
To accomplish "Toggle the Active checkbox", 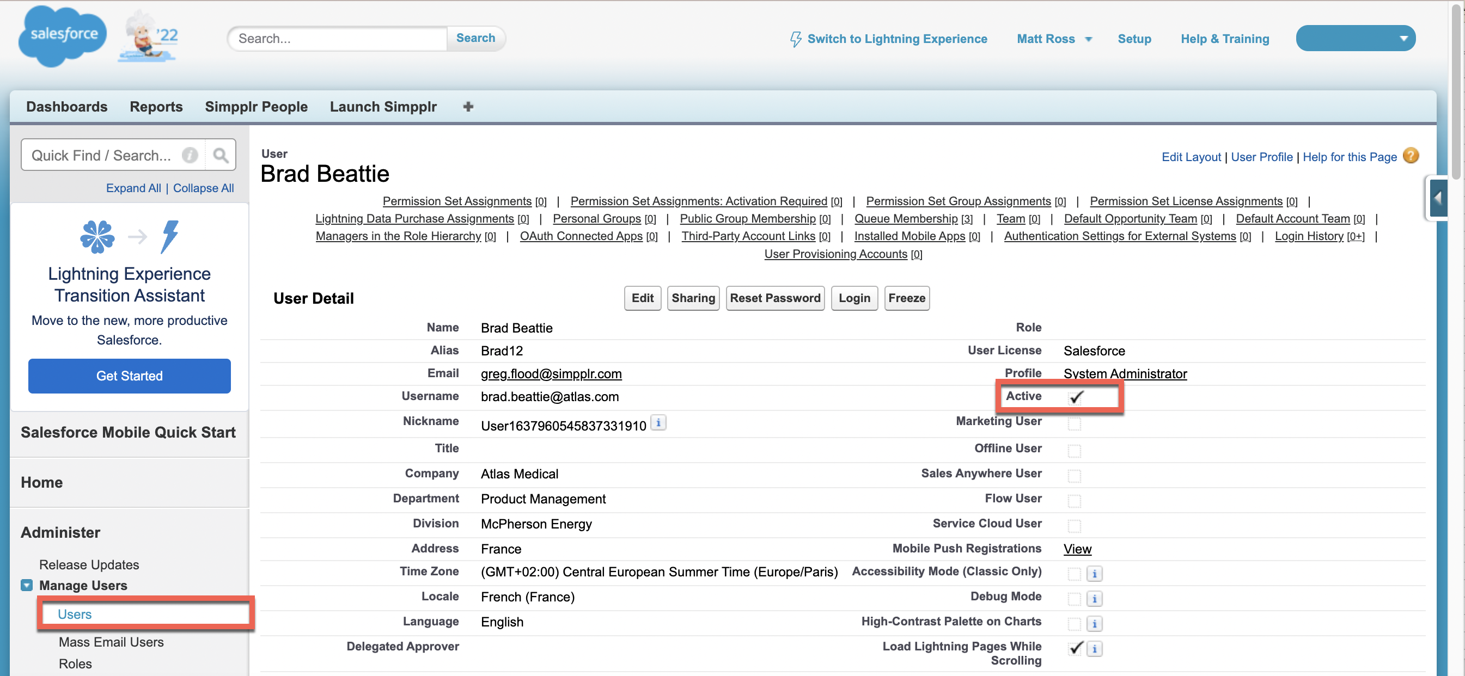I will click(1075, 397).
